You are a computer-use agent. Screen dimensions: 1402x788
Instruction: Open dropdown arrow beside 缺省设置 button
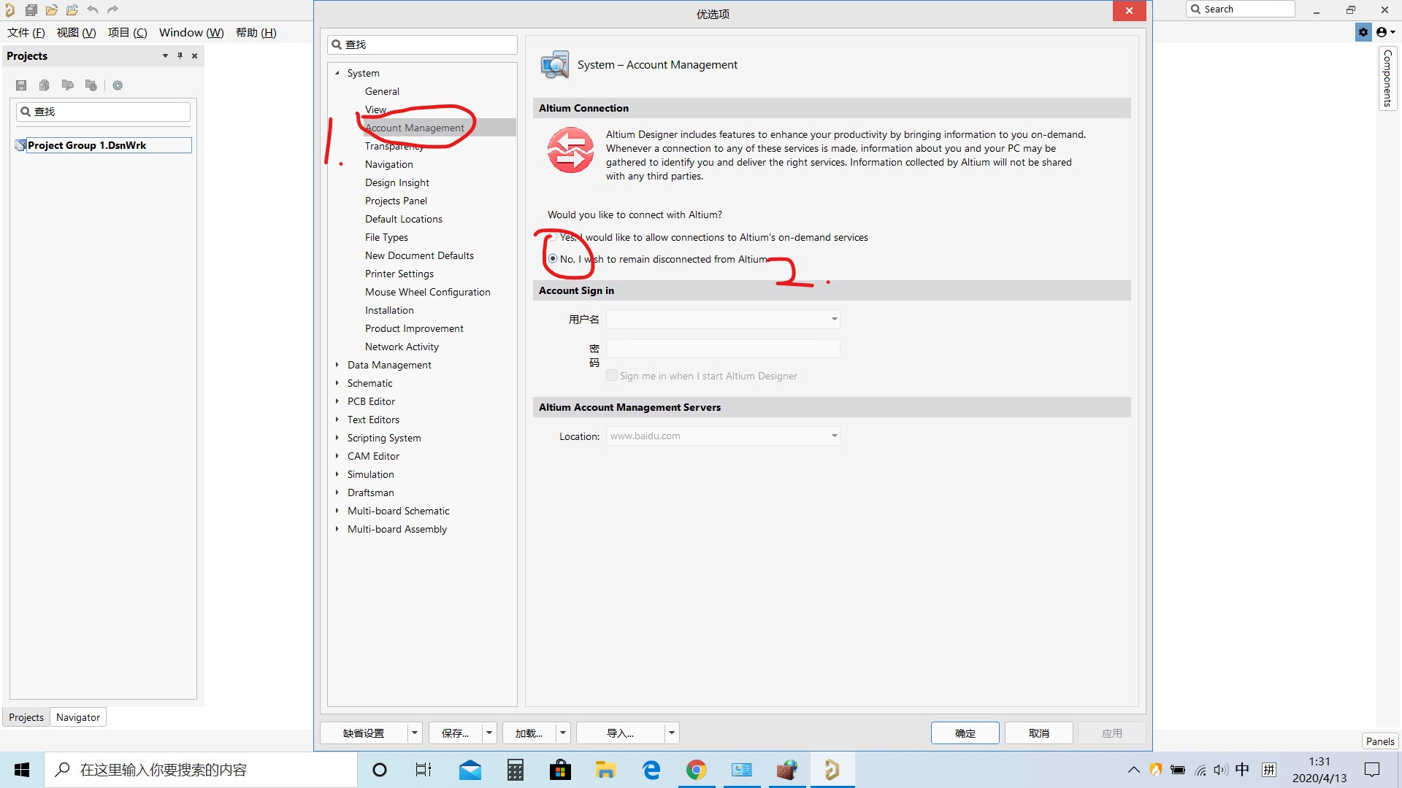pos(415,733)
